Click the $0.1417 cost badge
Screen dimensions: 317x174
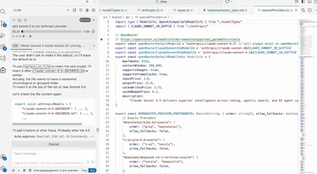point(85,20)
